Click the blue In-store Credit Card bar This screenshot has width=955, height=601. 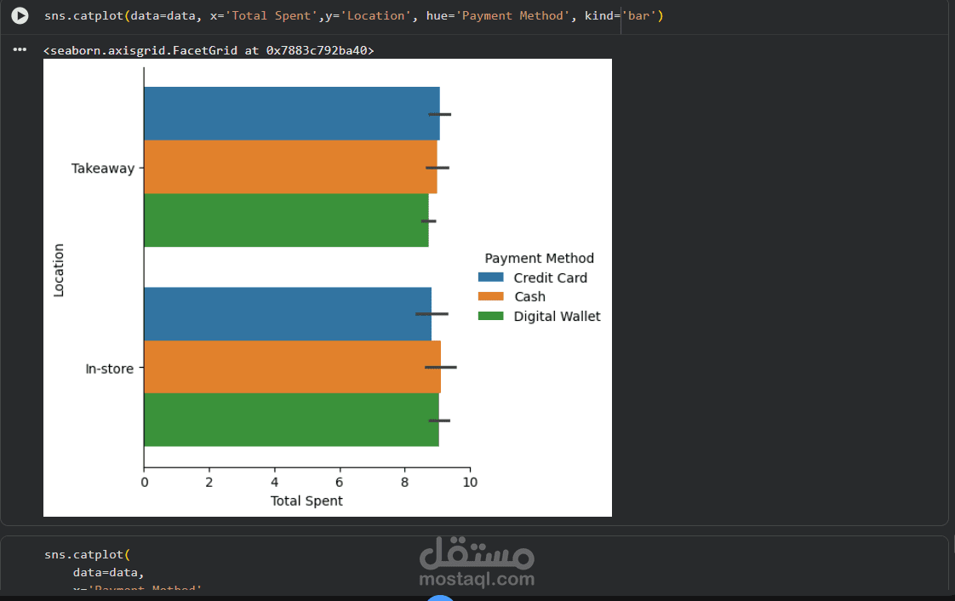(x=288, y=313)
